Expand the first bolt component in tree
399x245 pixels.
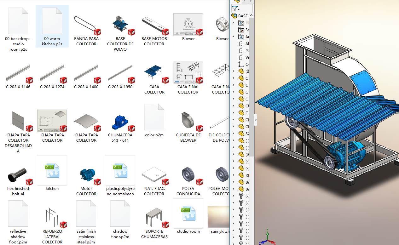coord(234,196)
